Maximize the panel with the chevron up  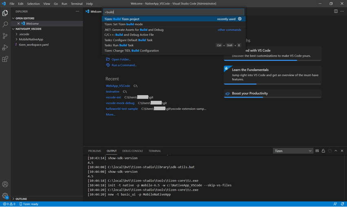click(336, 151)
